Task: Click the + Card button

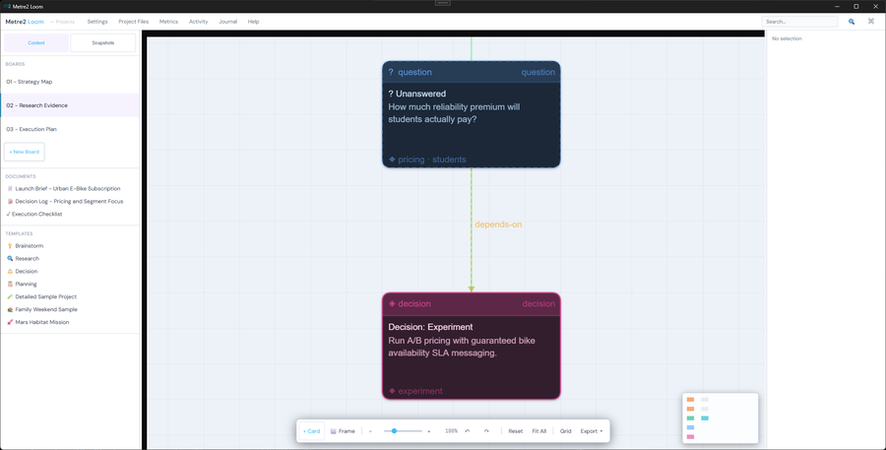Action: click(311, 431)
